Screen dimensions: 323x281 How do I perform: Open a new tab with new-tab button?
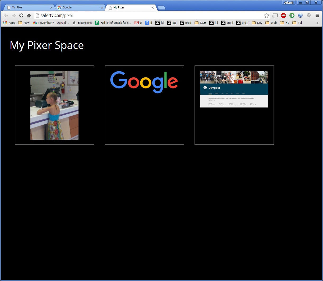pyautogui.click(x=162, y=8)
